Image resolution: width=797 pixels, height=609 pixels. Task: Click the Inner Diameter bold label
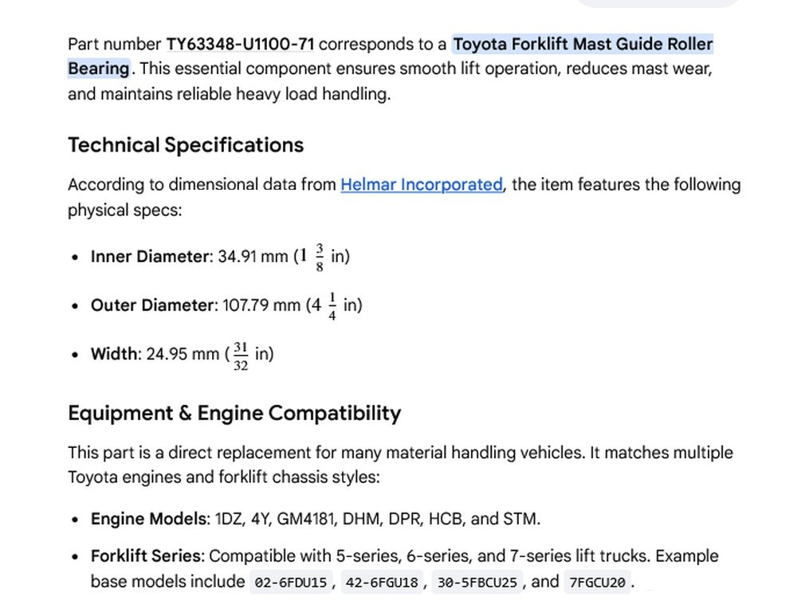coord(150,256)
